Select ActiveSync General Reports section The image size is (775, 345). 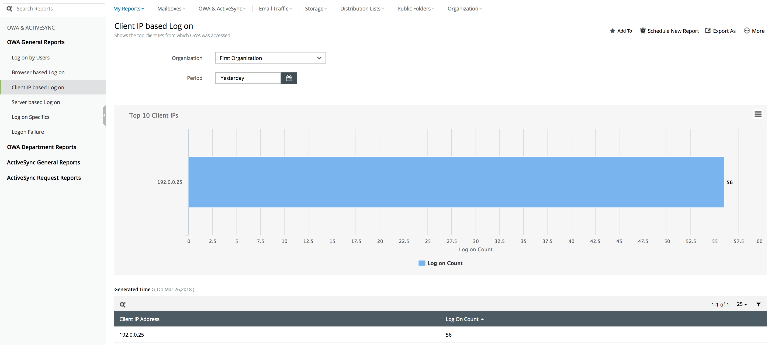tap(43, 162)
